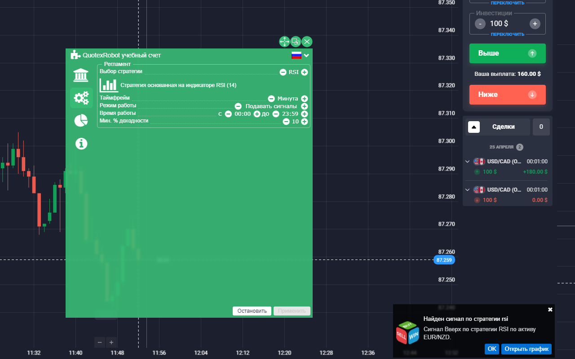Click the Мин. % доходности label
The image size is (575, 359).
[x=124, y=121]
